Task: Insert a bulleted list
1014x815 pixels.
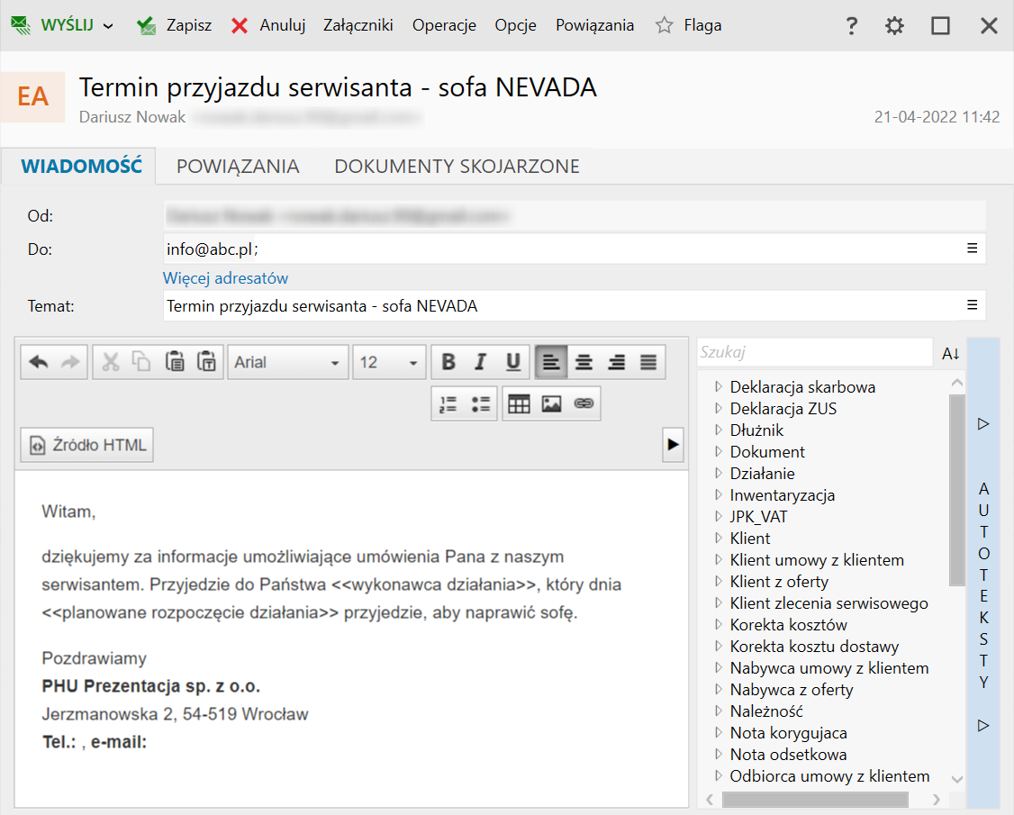Action: tap(481, 404)
